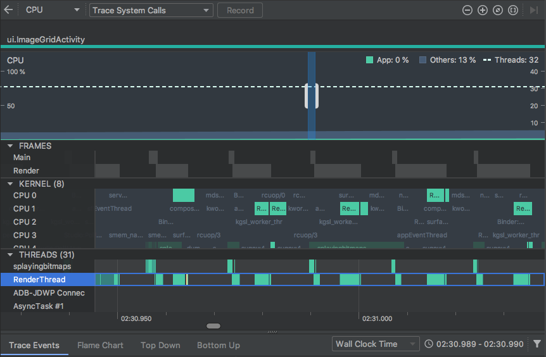Open the trace events filter
Screen dimensions: 546x357
click(x=537, y=344)
